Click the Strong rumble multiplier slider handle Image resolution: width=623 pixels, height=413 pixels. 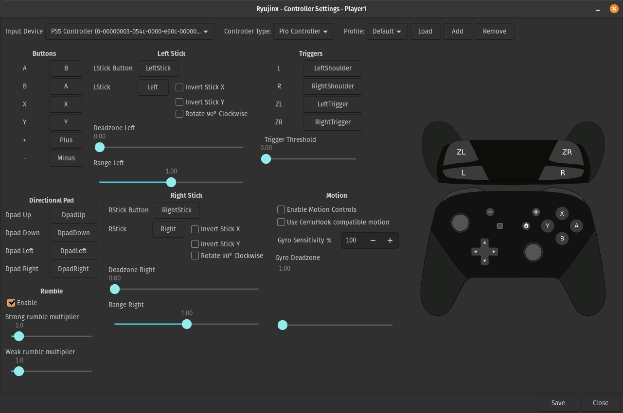click(19, 336)
